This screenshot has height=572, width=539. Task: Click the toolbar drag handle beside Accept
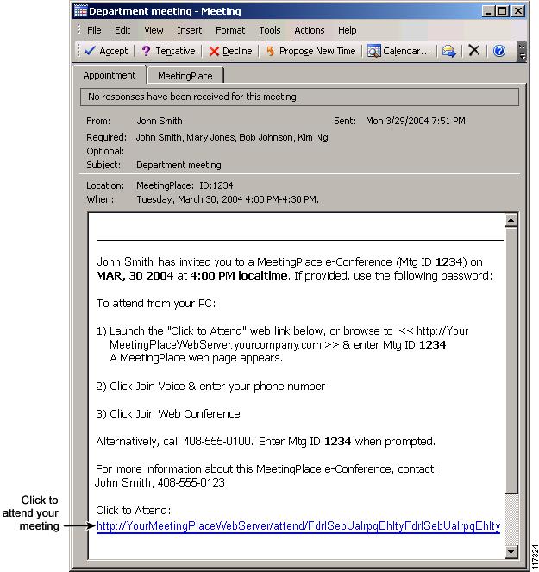[78, 51]
